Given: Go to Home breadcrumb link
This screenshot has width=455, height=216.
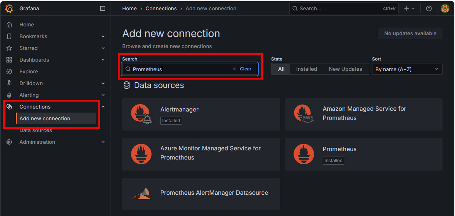Looking at the screenshot, I should pos(130,8).
